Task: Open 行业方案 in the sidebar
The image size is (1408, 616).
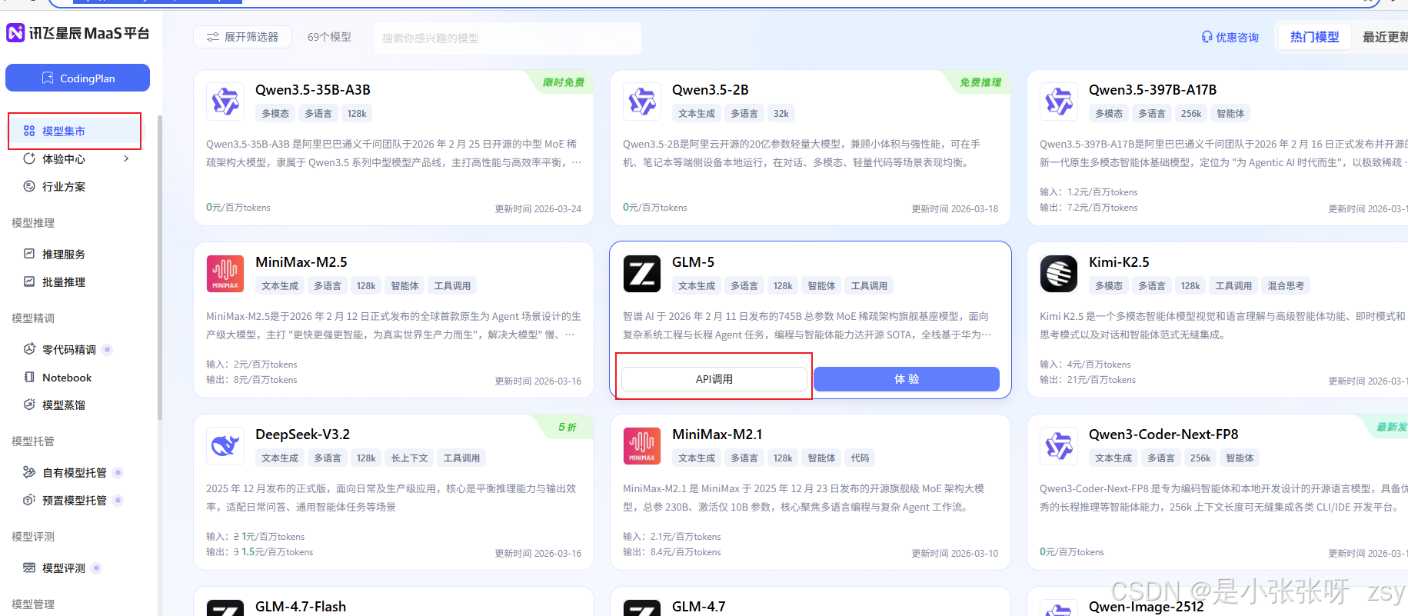Action: click(64, 186)
